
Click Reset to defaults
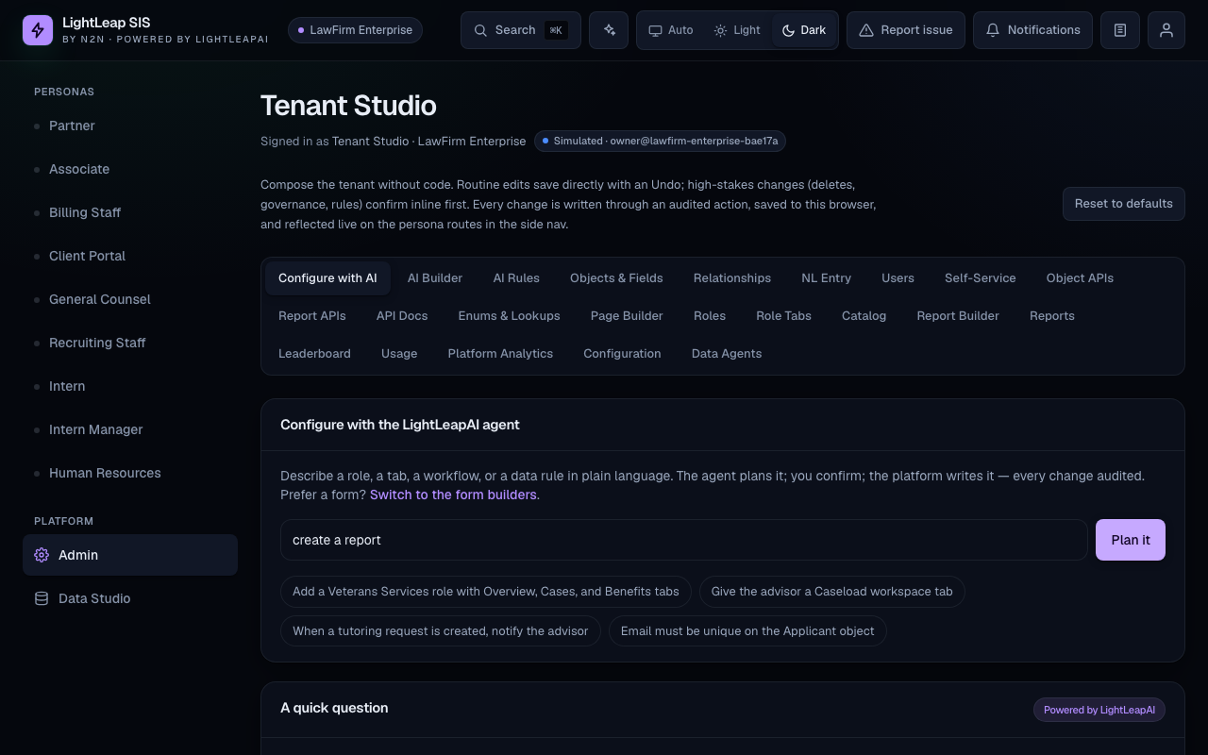[x=1123, y=204]
